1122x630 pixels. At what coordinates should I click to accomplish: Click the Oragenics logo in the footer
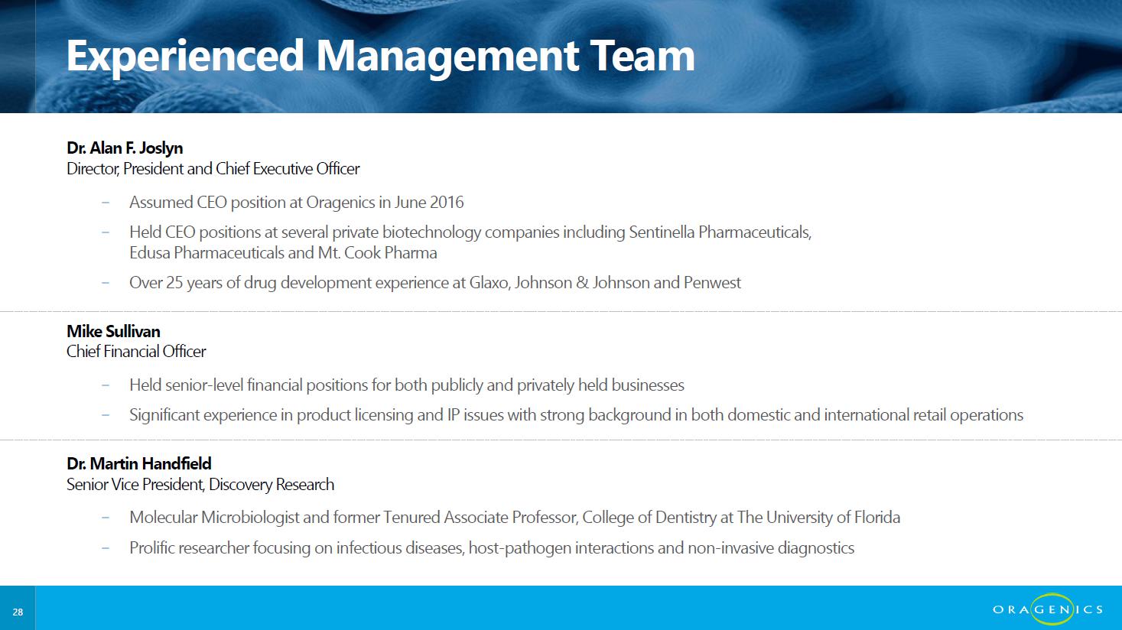(1047, 609)
